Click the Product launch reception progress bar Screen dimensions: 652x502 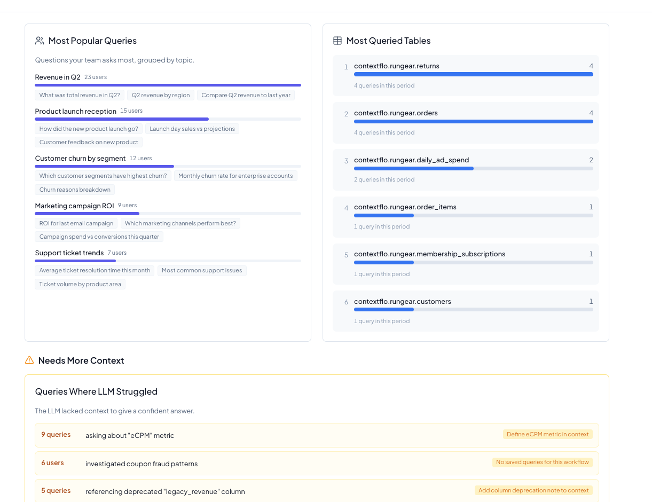coord(168,119)
